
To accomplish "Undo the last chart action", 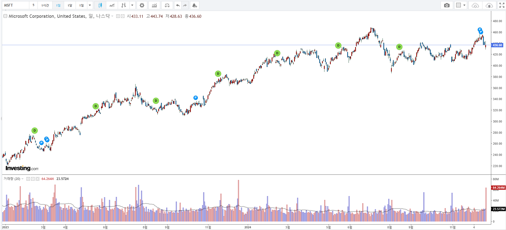I will (x=178, y=5).
